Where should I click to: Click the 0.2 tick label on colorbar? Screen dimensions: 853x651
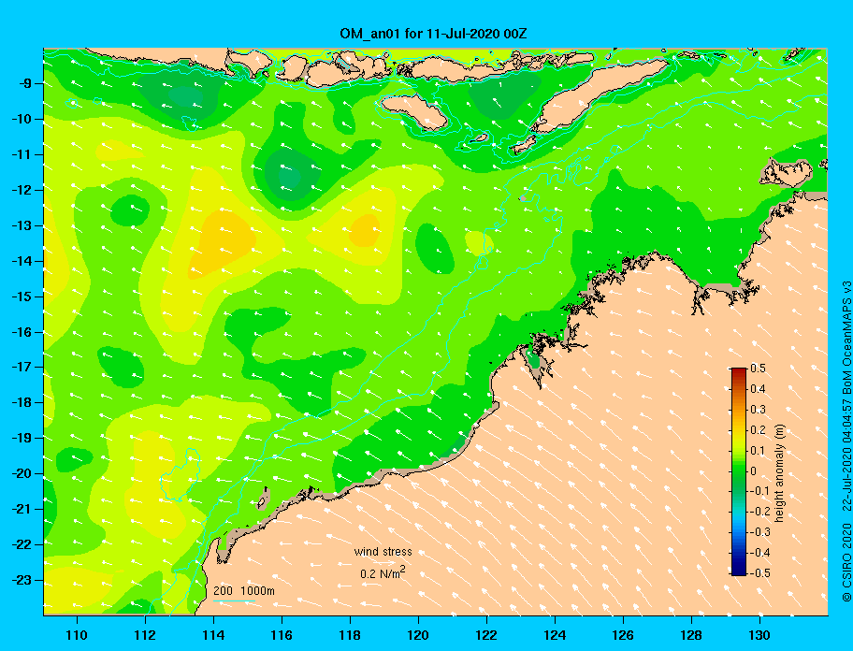click(x=758, y=430)
